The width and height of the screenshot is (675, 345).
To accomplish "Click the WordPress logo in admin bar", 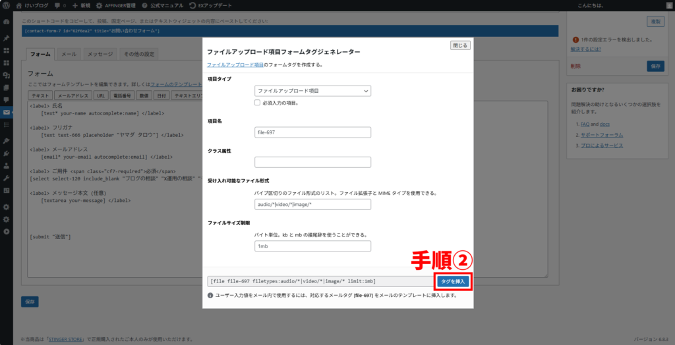I will 6,5.
